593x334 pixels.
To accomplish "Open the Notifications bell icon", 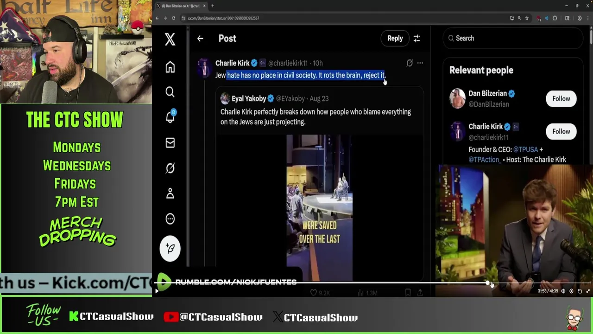I will pyautogui.click(x=170, y=117).
